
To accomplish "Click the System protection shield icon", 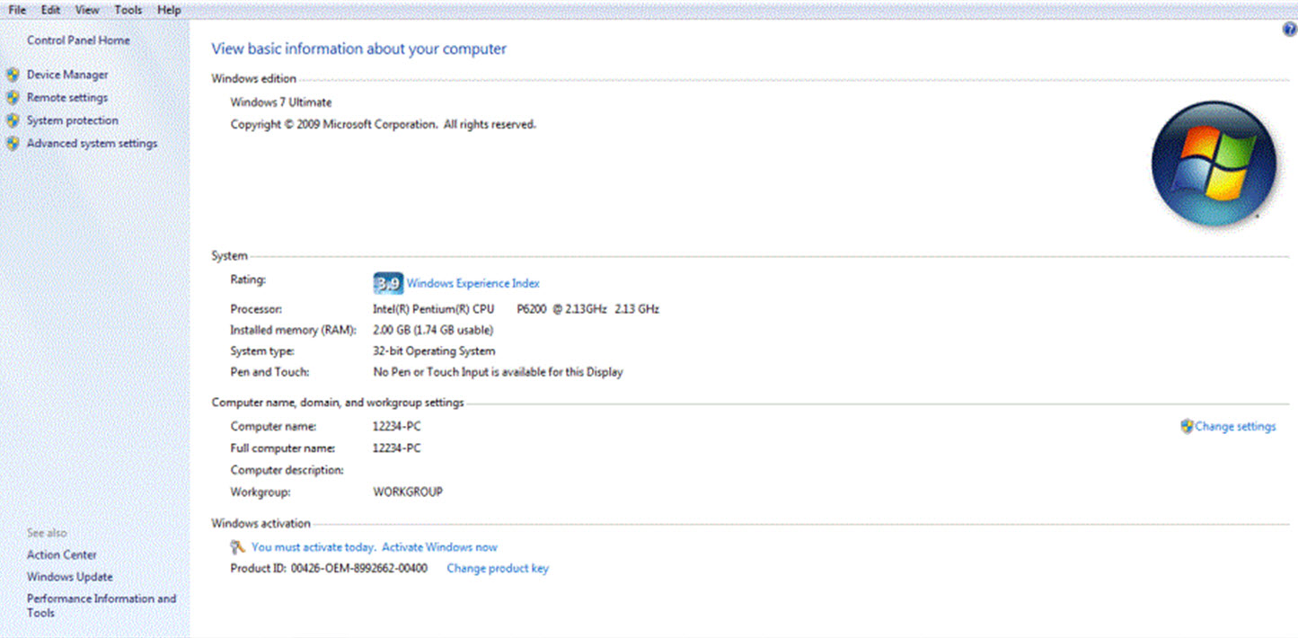I will [x=13, y=120].
